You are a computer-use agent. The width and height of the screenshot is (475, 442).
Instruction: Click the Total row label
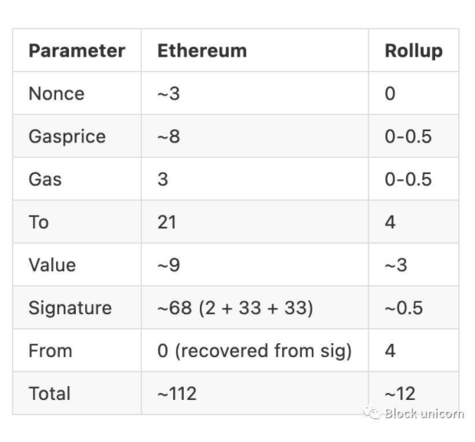point(50,395)
